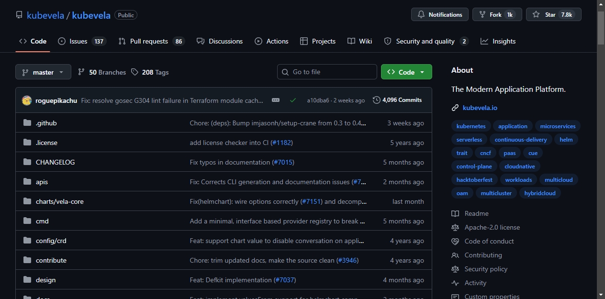Select the helm topic tag

coord(566,140)
